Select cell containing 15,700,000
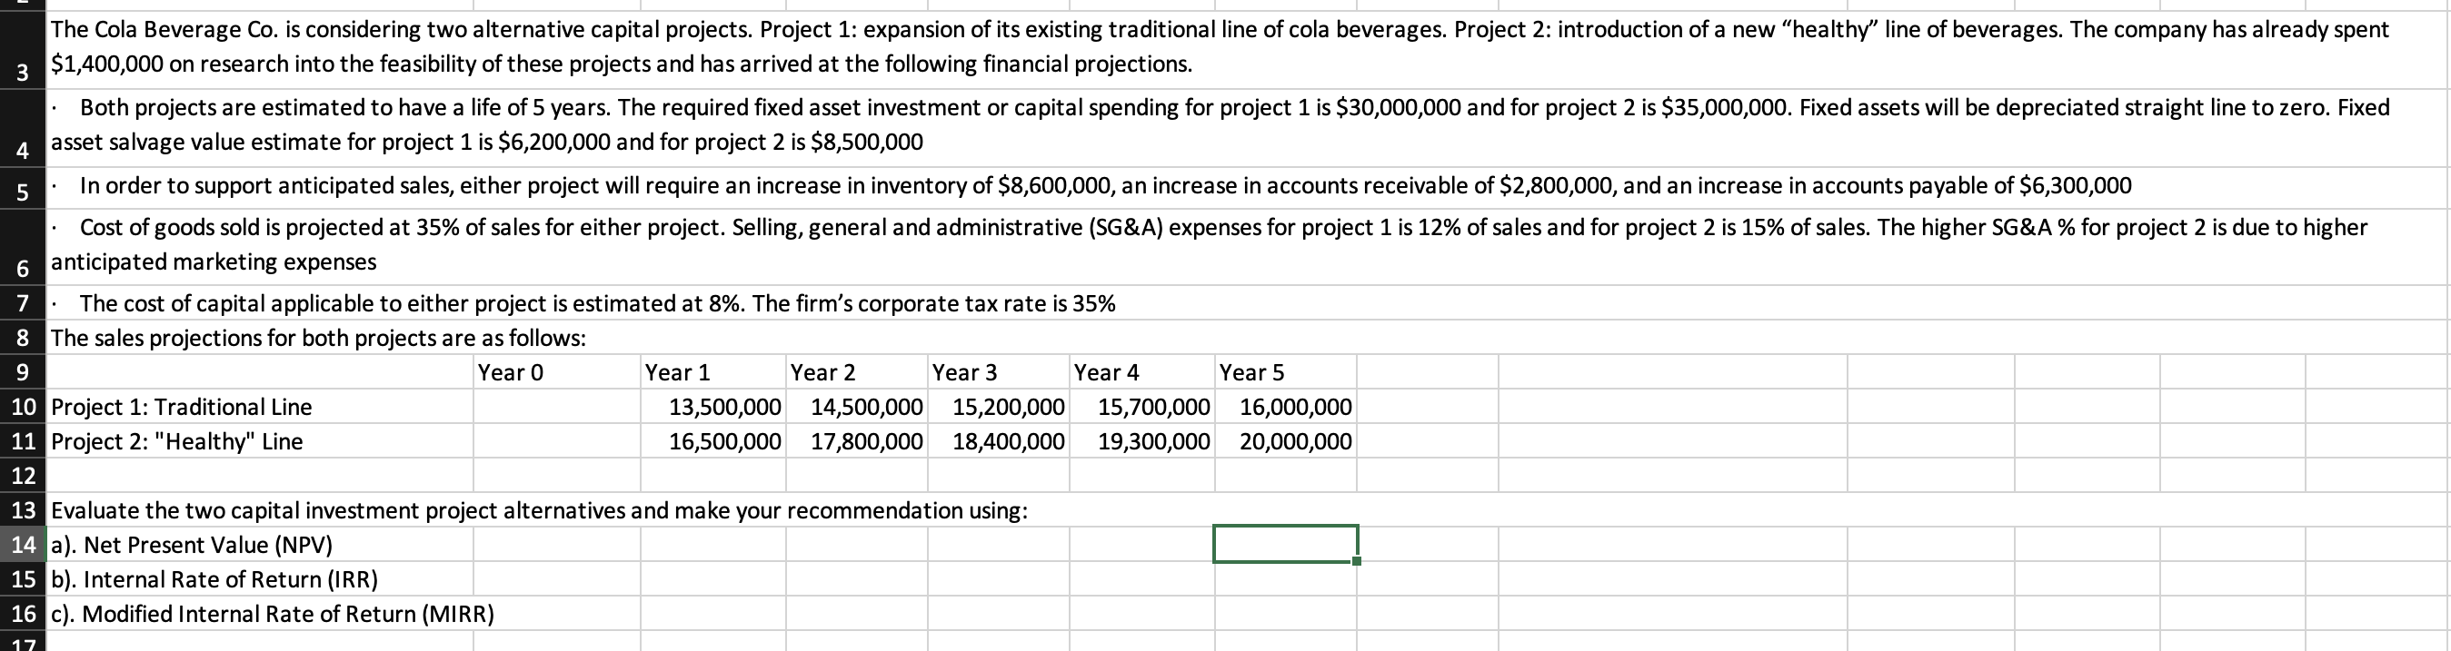The width and height of the screenshot is (2451, 651). [1141, 407]
